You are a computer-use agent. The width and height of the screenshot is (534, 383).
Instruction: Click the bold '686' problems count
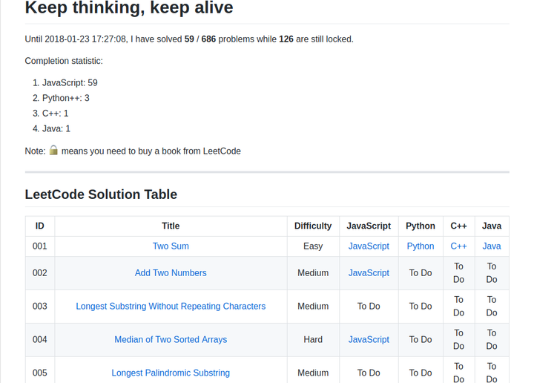tap(208, 39)
